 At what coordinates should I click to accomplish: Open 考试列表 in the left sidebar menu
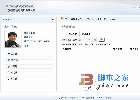[28, 54]
